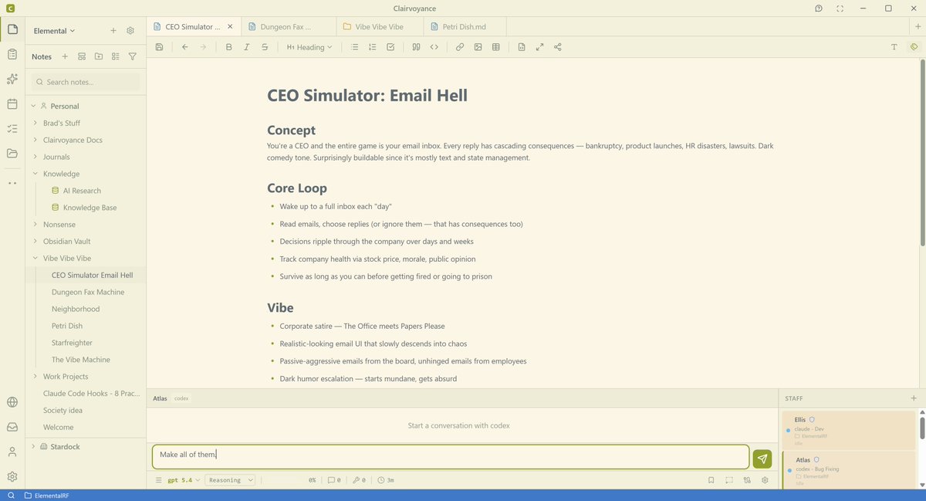Open the calendar icon in sidebar
The width and height of the screenshot is (926, 501).
click(12, 103)
